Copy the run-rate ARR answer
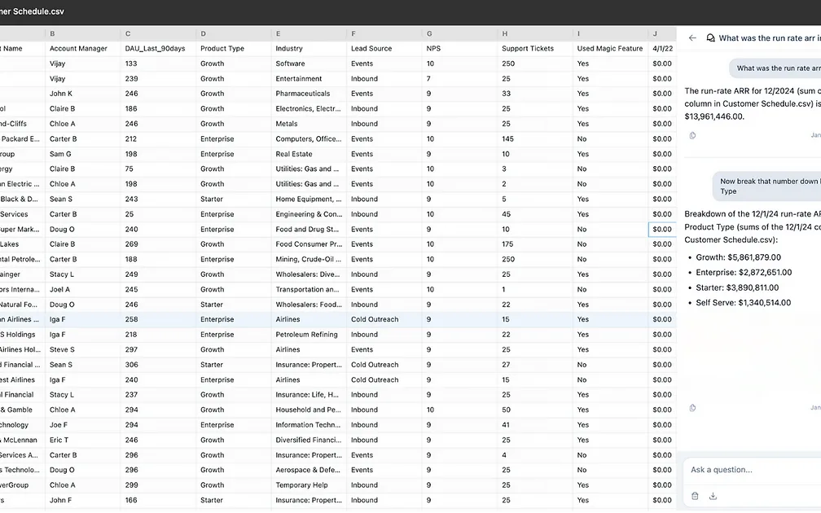821x513 pixels. 692,135
